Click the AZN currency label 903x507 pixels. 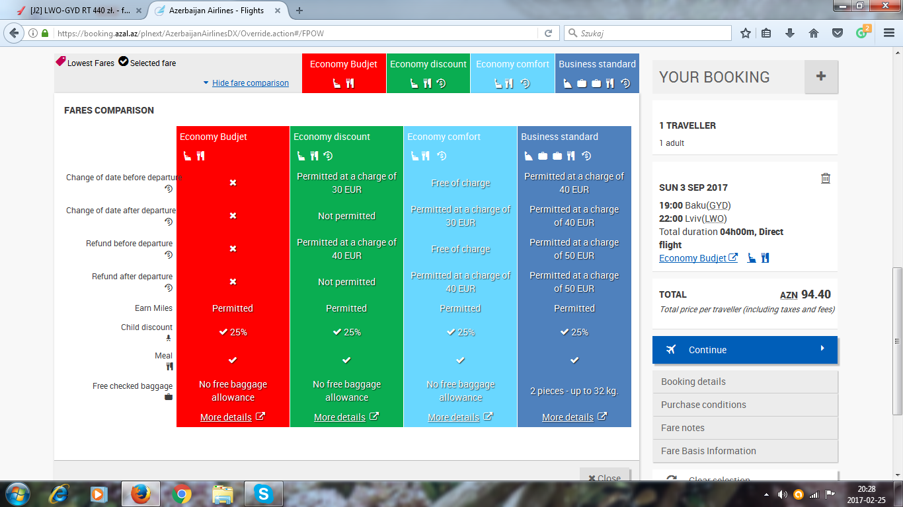point(789,295)
